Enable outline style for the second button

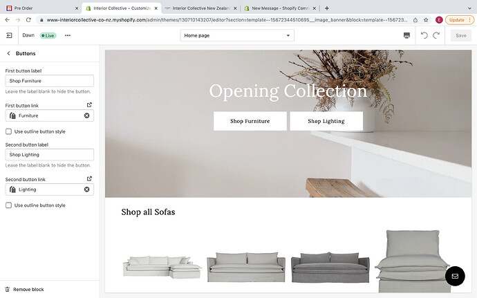click(8, 205)
